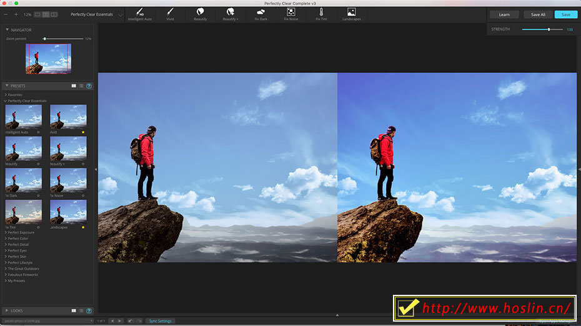
Task: Open Looks panel help icon
Action: click(89, 311)
